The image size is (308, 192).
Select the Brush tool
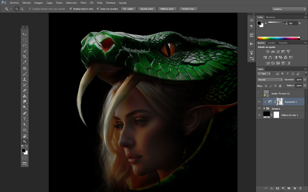click(x=24, y=74)
